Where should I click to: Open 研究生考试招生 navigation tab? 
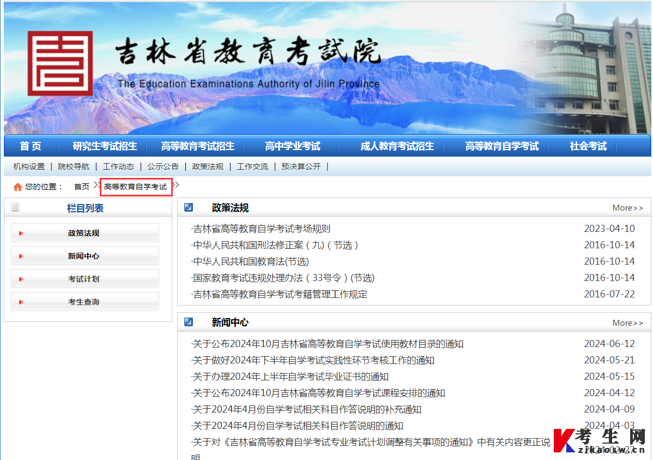(105, 146)
